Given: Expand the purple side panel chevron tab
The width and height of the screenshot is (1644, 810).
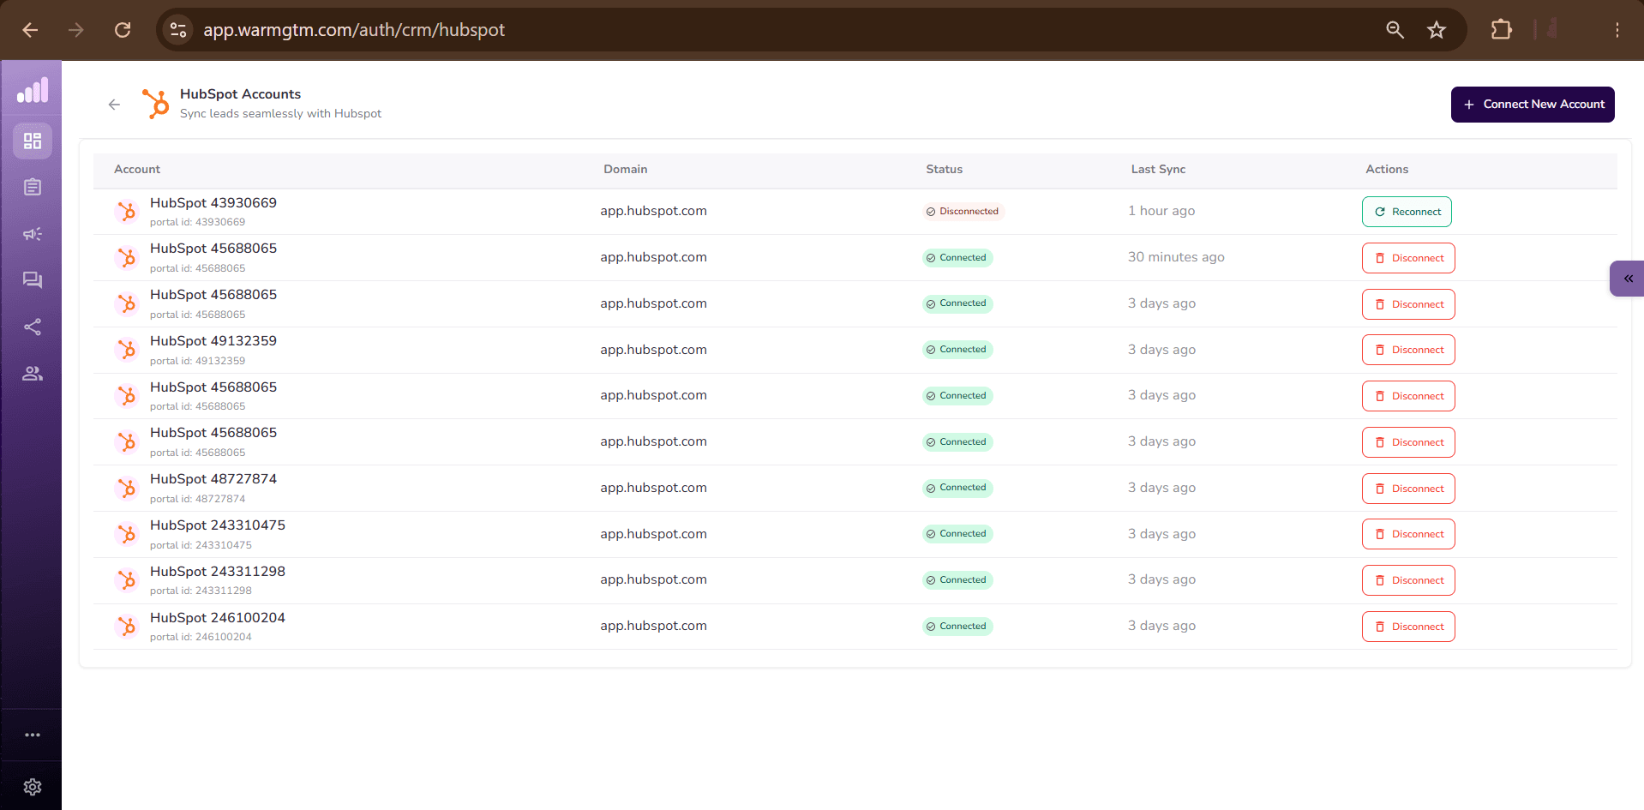Looking at the screenshot, I should click(1627, 279).
